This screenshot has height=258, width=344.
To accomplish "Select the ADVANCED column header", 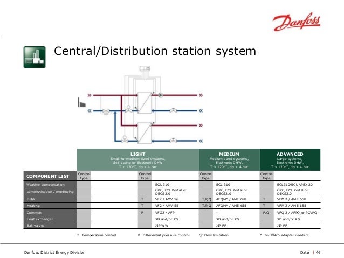I will point(290,160).
